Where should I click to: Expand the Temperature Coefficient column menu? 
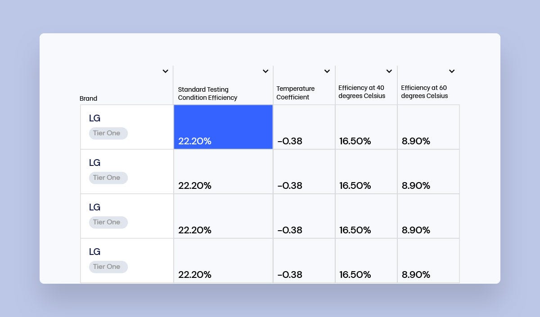(327, 71)
